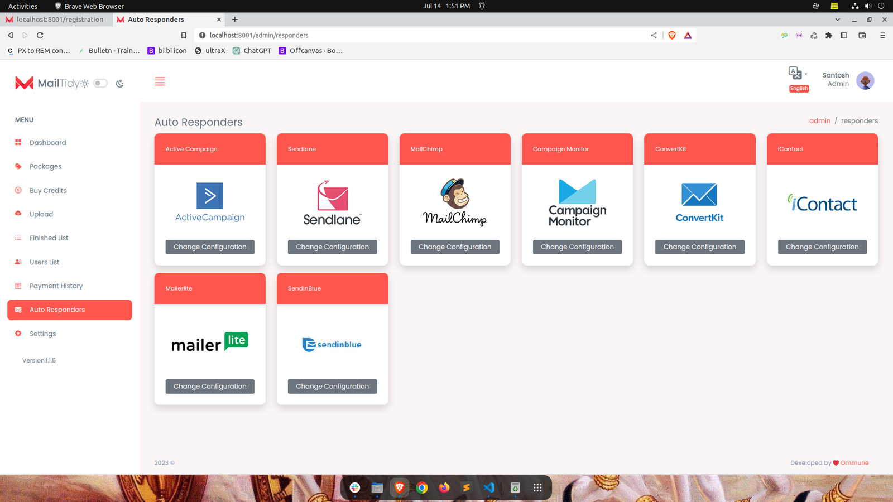Change Configuration for Sendlane

point(333,247)
